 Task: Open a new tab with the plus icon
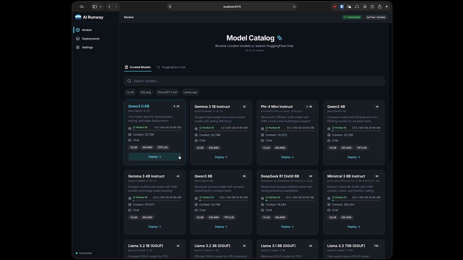387,6
